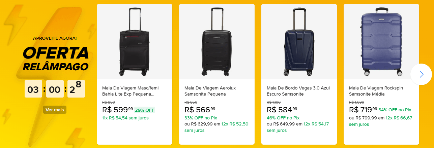Open the black Bahia Lite suitcase image
The height and width of the screenshot is (148, 434).
(134, 42)
